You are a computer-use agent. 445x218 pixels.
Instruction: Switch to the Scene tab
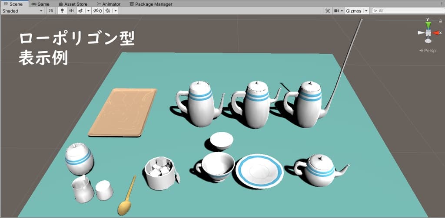(x=14, y=4)
